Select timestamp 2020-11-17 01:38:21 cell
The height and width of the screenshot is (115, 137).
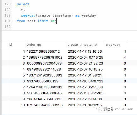85,75
